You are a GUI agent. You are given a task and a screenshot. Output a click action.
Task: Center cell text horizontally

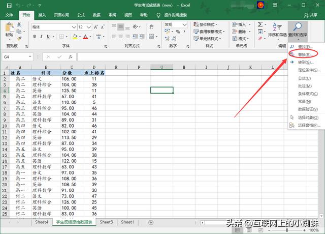(x=121, y=37)
